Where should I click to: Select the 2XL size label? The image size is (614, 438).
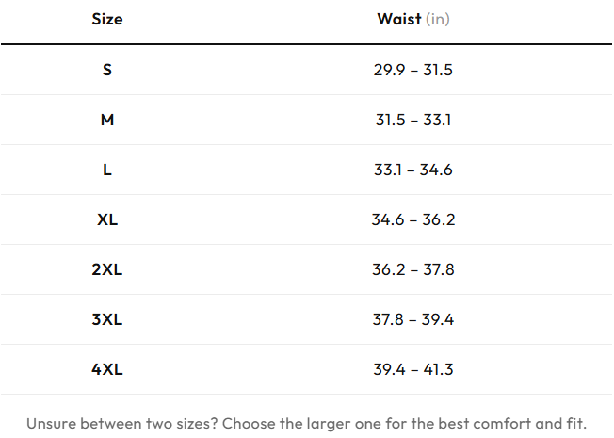click(x=107, y=269)
